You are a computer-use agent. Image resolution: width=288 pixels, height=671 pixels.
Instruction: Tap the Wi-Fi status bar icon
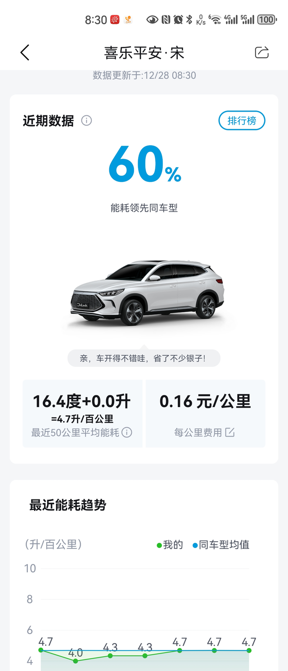point(216,19)
